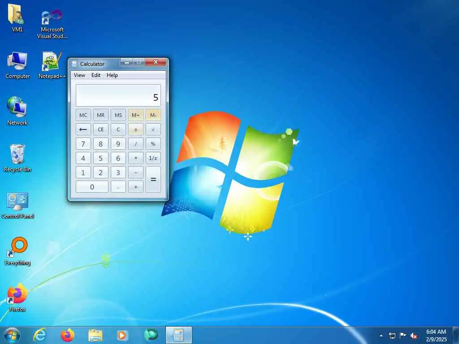Click the M+ memory add button

coord(135,115)
